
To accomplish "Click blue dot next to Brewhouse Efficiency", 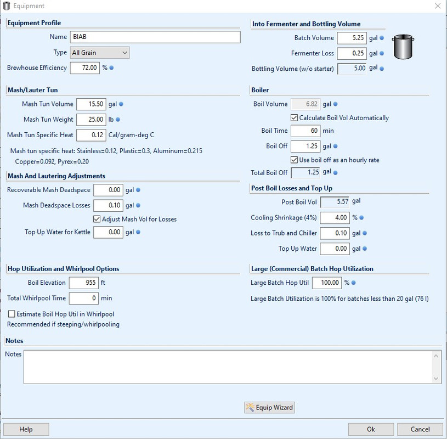I will 111,68.
